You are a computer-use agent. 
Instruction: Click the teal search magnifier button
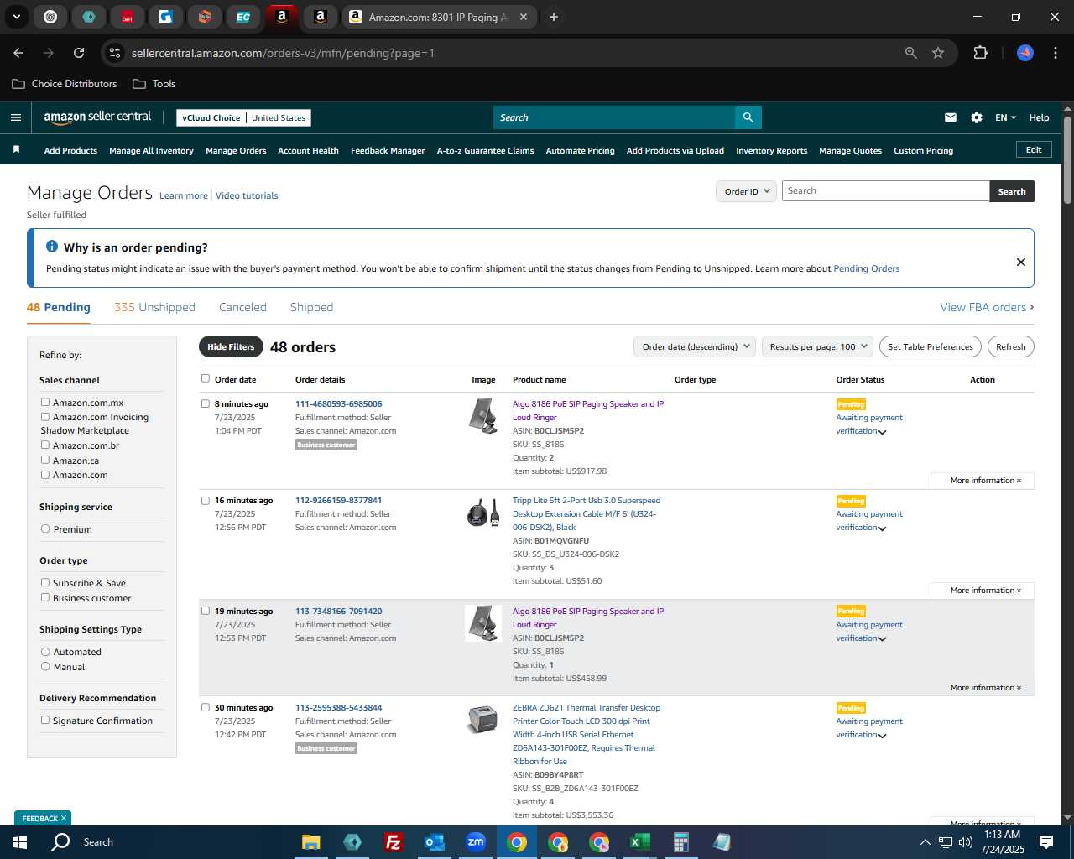coord(748,117)
